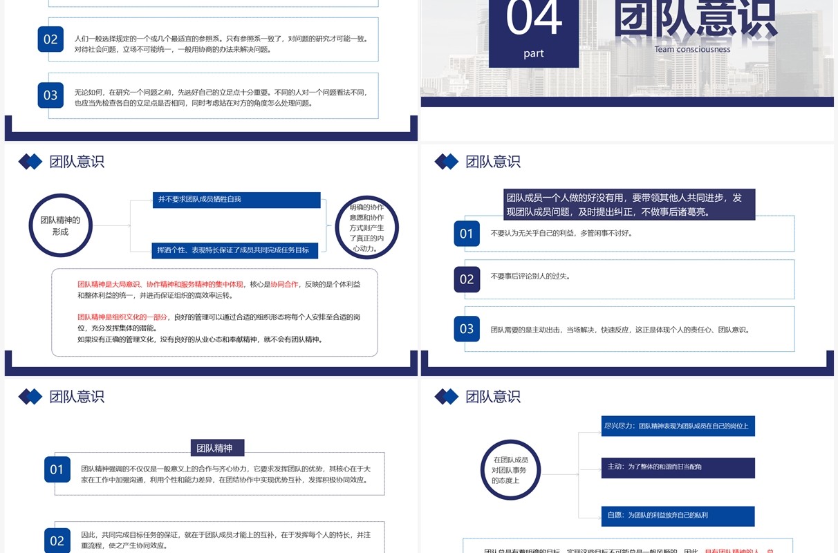
Task: Select the dark box 团队成员一个人做的好没有用
Action: [x=629, y=205]
